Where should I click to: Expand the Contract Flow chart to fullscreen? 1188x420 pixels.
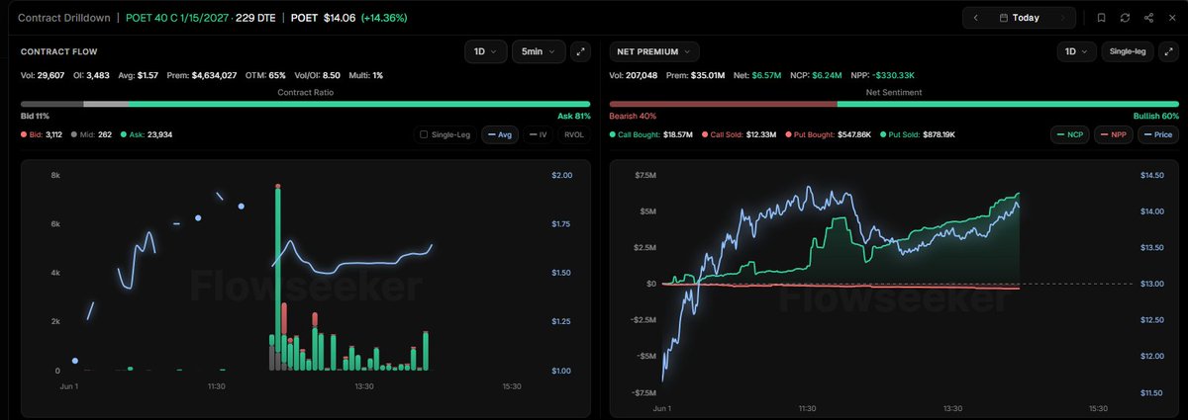tap(581, 51)
